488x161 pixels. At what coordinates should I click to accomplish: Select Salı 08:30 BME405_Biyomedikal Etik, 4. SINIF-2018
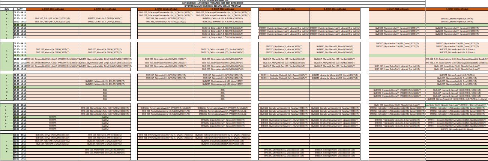(397, 43)
